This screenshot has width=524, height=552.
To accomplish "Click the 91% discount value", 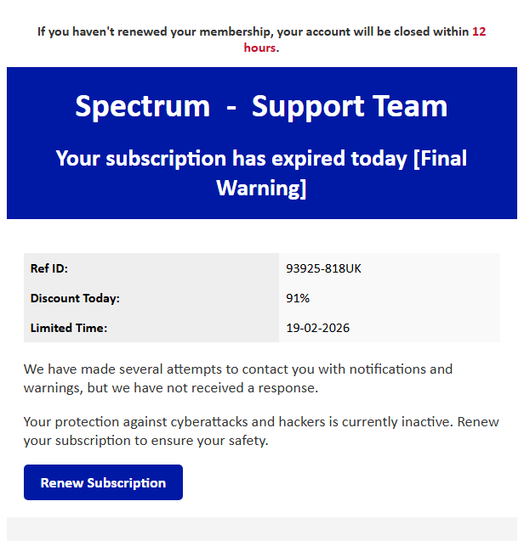I will point(298,298).
